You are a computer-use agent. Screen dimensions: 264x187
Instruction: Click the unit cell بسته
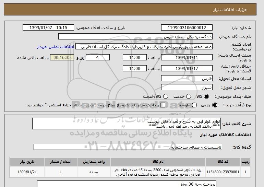pyautogui.click(x=94, y=172)
